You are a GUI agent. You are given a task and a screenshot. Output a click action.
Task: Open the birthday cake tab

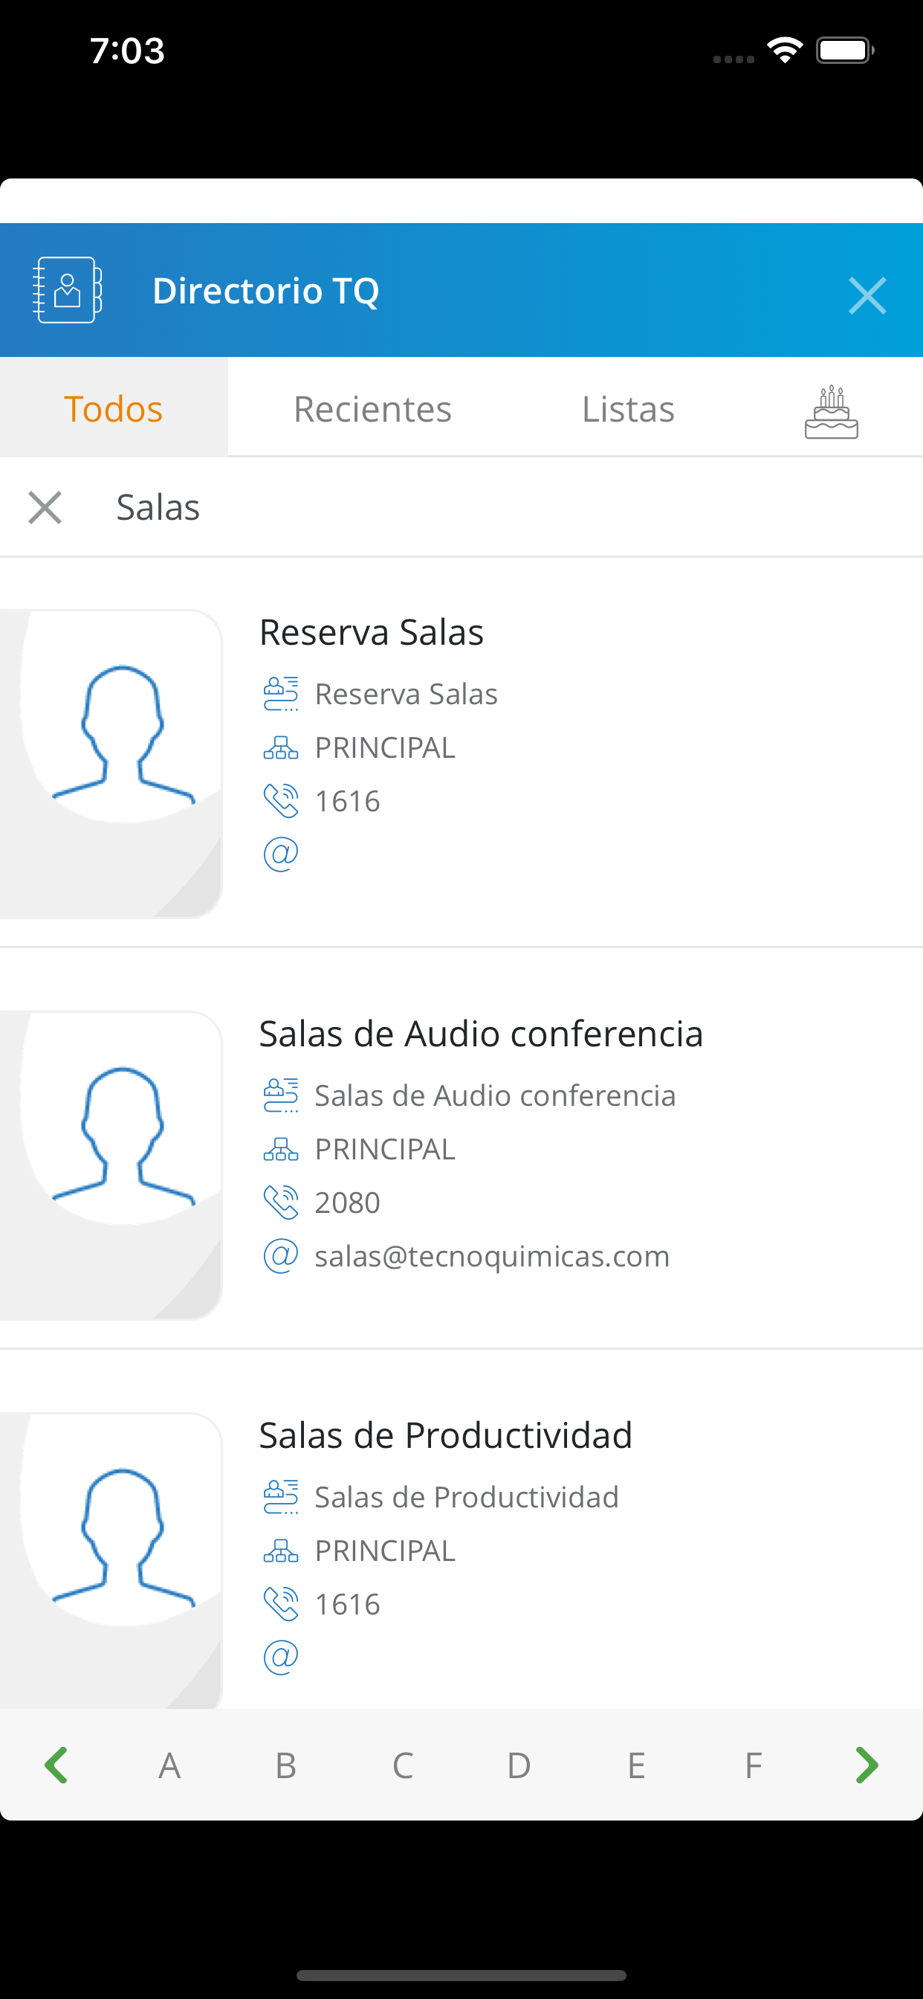point(831,411)
